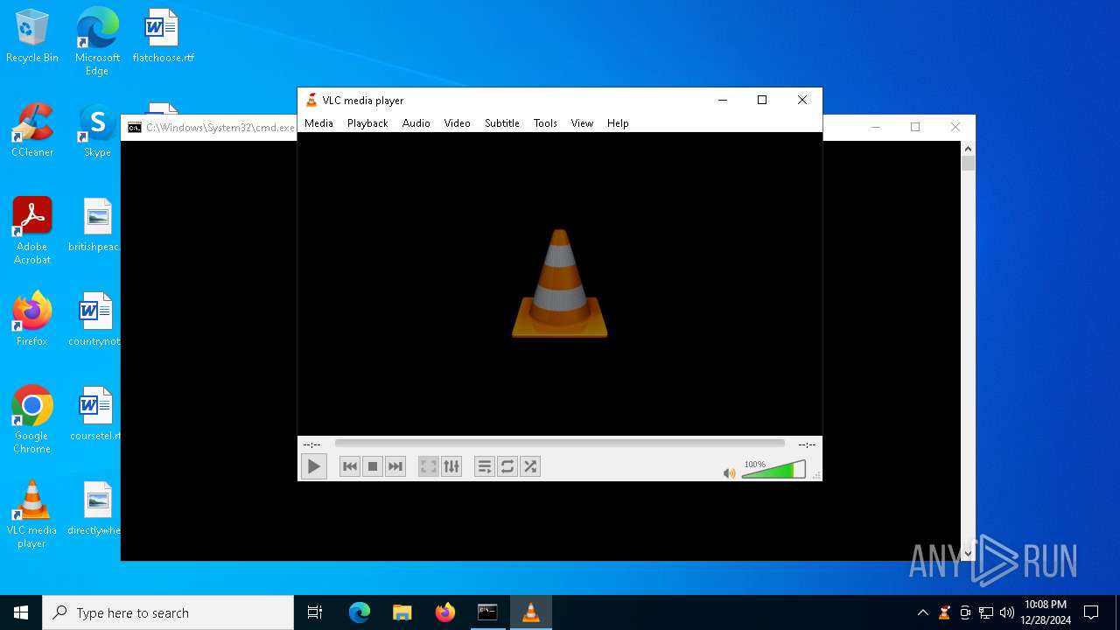Open the taskbar clock and date
Screen dimensions: 1120x630
(x=1046, y=612)
